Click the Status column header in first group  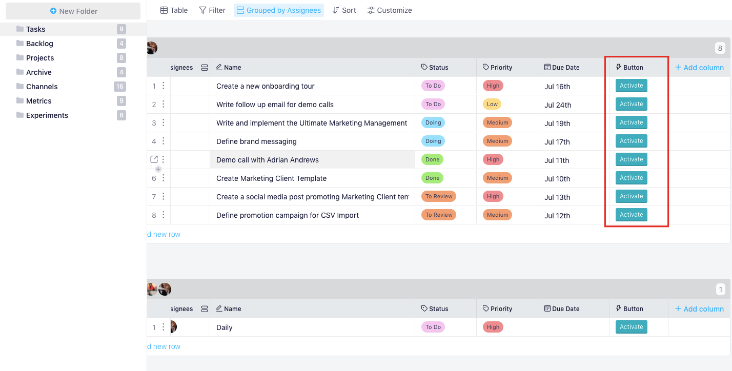445,67
